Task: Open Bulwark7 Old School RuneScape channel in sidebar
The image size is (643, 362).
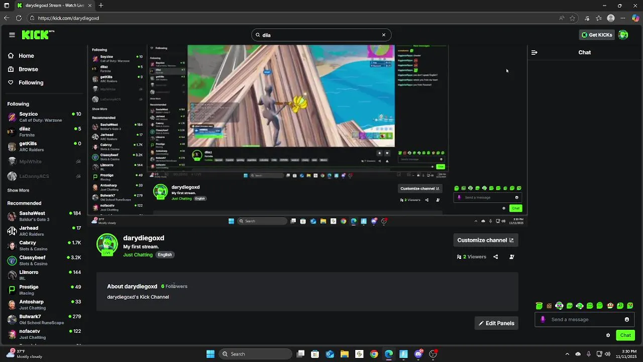Action: (x=44, y=319)
